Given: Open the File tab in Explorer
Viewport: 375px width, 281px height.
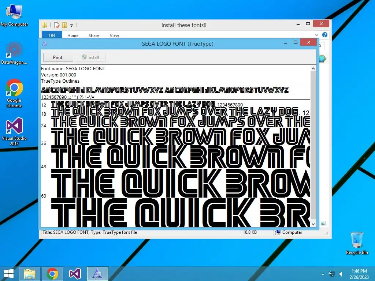Looking at the screenshot, I should [x=52, y=35].
